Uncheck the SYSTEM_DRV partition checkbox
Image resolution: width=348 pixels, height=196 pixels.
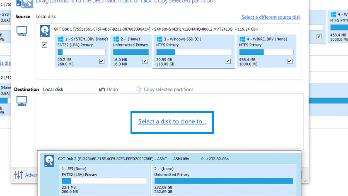tap(102, 61)
